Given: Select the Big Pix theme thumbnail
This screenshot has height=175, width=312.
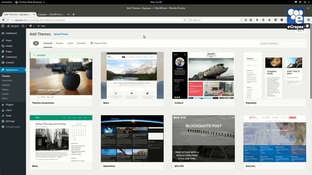Looking at the screenshot, I should click(203, 139).
